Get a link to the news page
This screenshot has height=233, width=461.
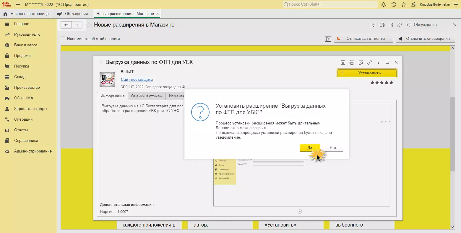(x=400, y=25)
